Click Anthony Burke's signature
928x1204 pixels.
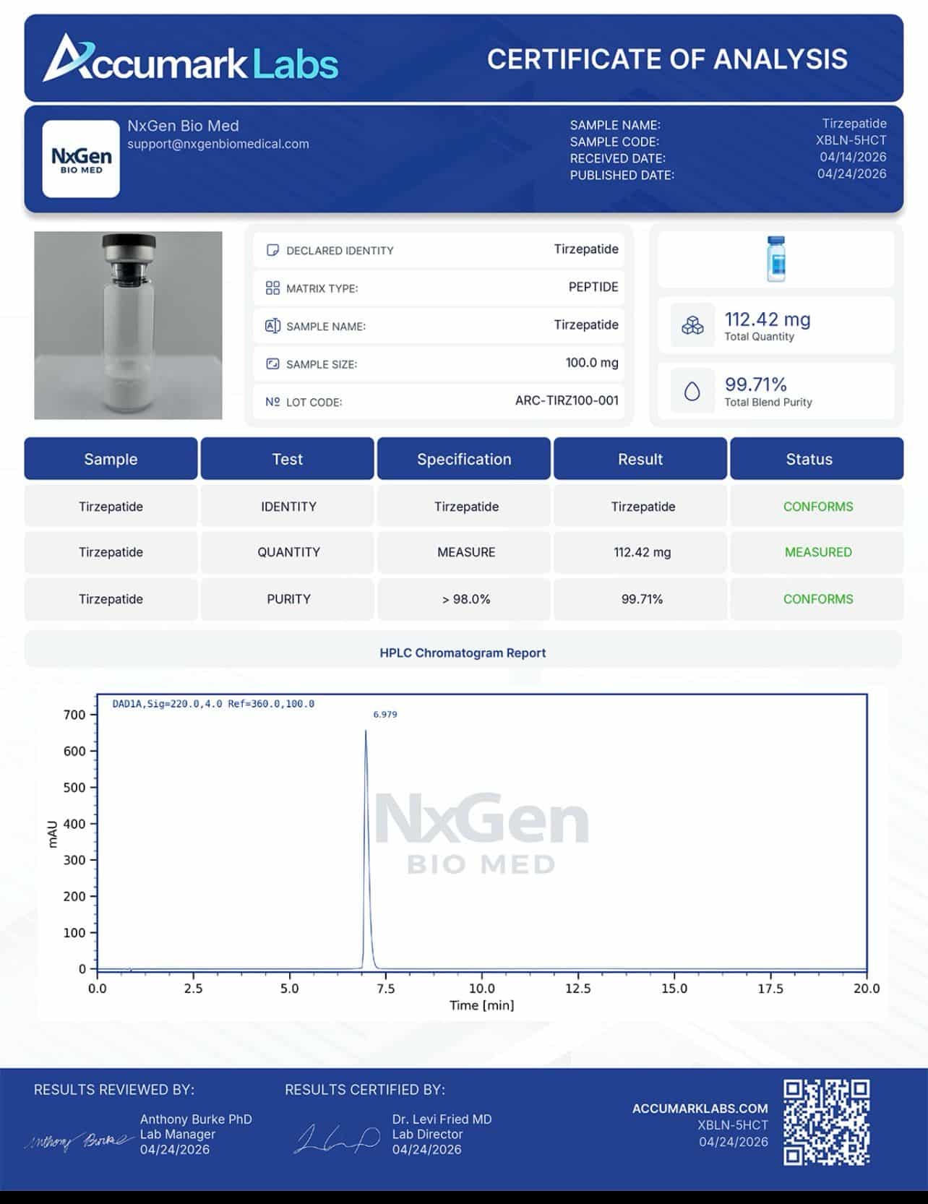pyautogui.click(x=80, y=1140)
